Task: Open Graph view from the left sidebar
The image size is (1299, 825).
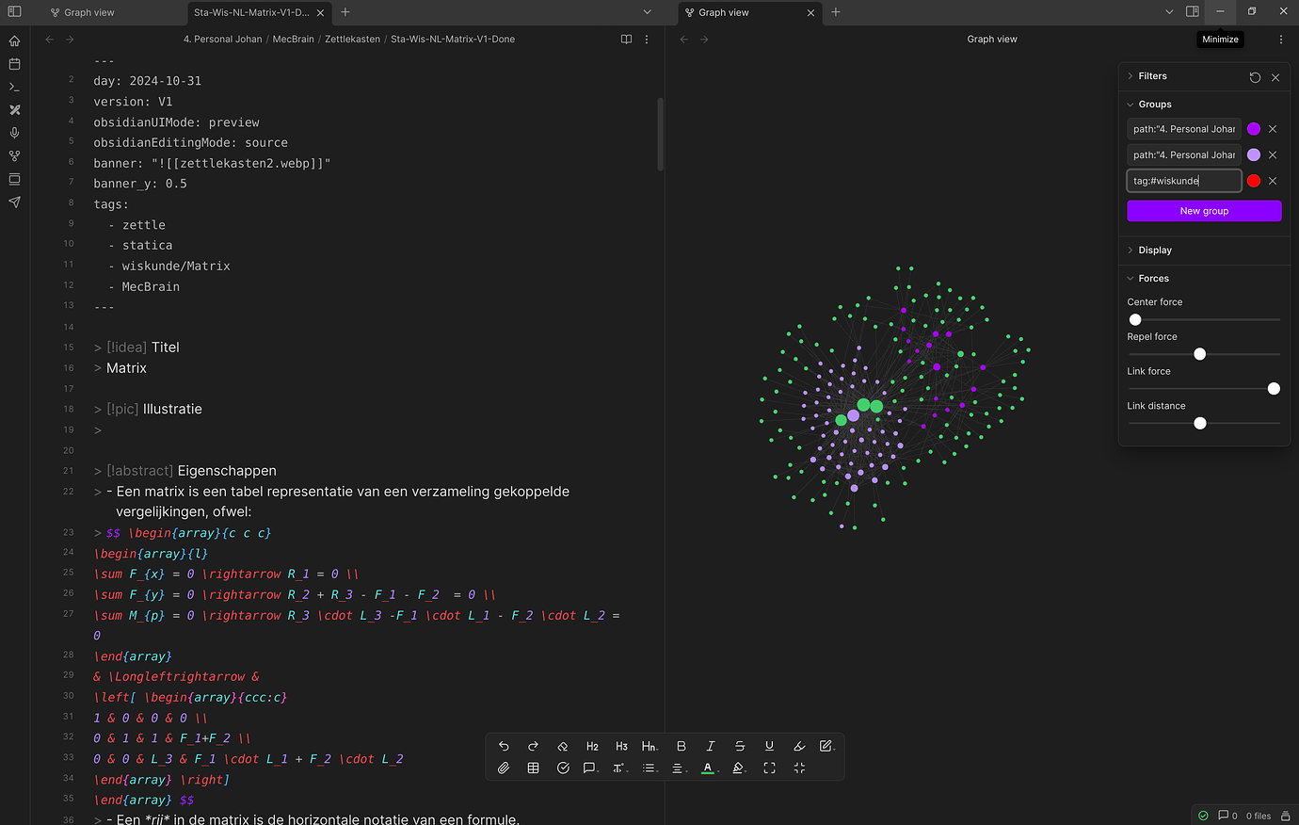Action: [14, 156]
